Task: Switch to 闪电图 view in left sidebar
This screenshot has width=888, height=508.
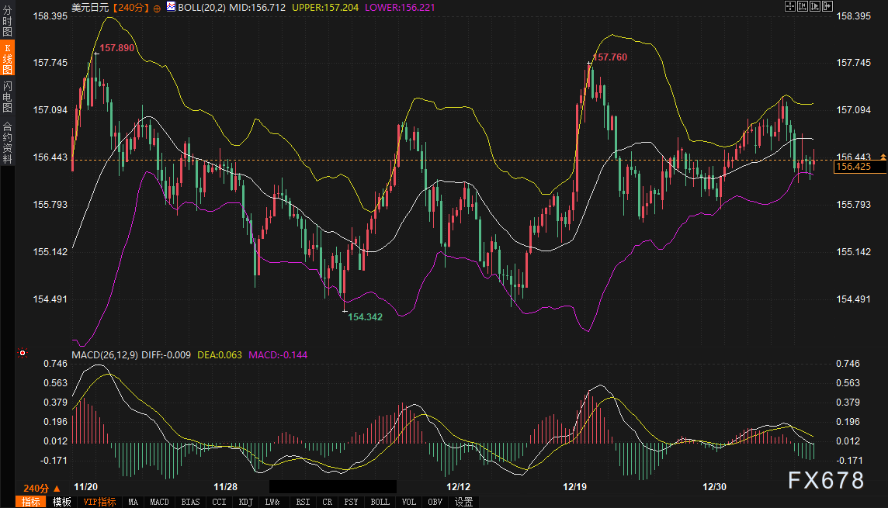Action: point(7,97)
